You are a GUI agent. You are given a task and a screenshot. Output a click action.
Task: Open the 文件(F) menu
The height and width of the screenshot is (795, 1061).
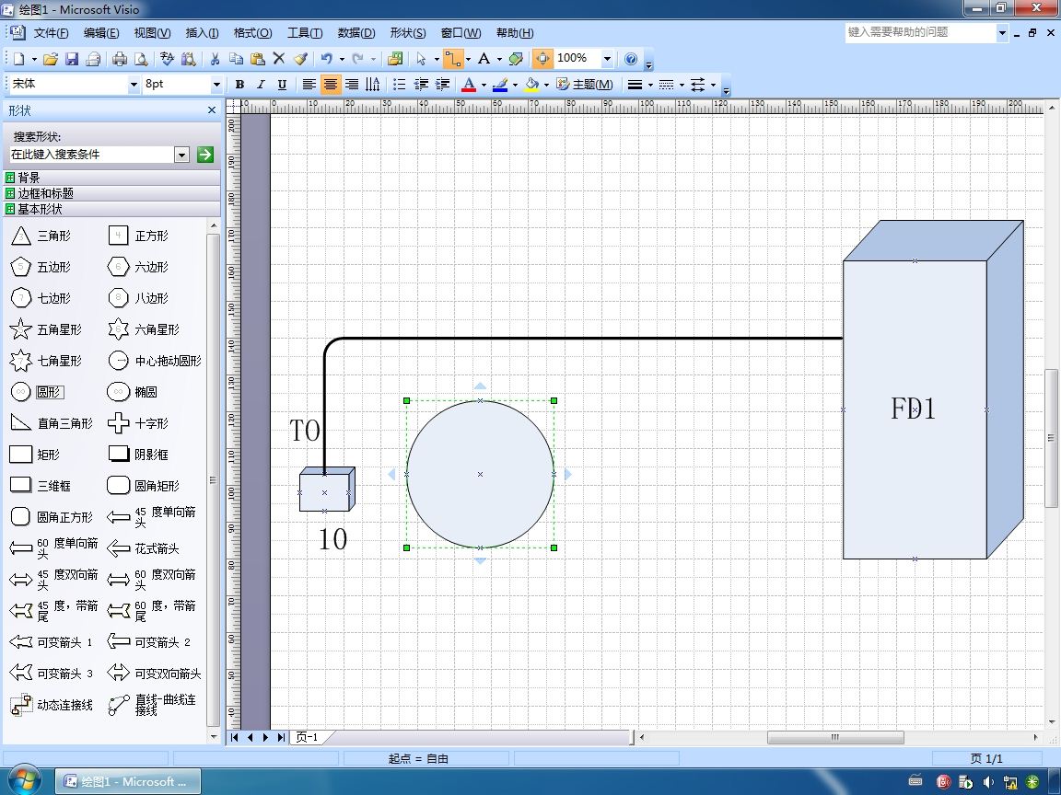point(51,33)
